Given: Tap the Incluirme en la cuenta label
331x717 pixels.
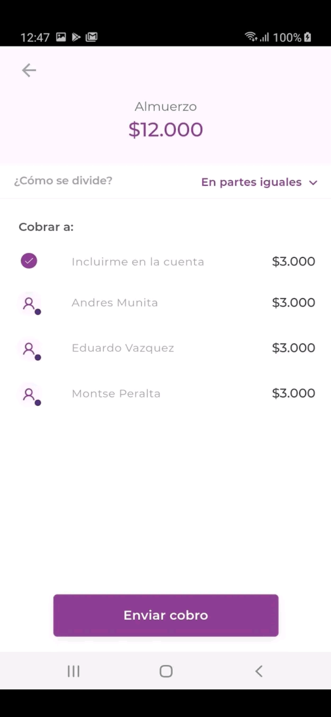Looking at the screenshot, I should coord(138,262).
